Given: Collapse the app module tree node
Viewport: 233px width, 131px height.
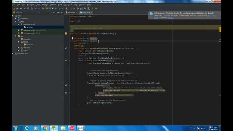Looking at the screenshot, I should click(x=13, y=16).
